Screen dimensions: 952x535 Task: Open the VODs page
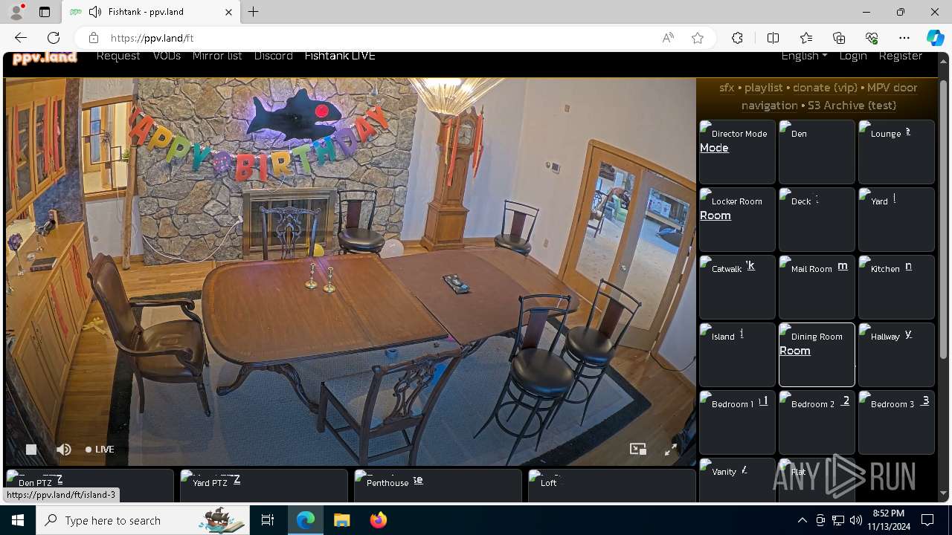tap(167, 56)
